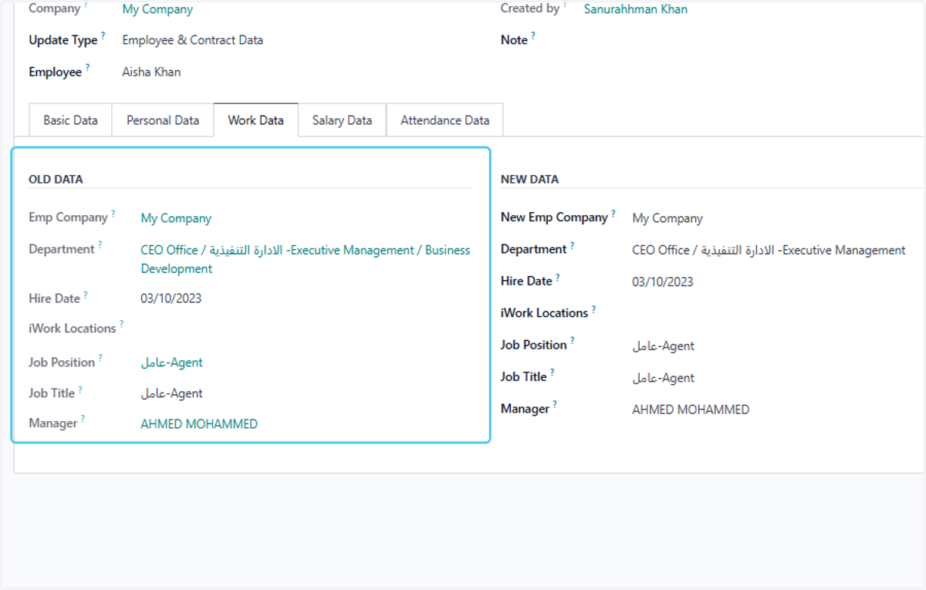926x590 pixels.
Task: Click the Job Title help icon in New Data
Action: tap(553, 373)
